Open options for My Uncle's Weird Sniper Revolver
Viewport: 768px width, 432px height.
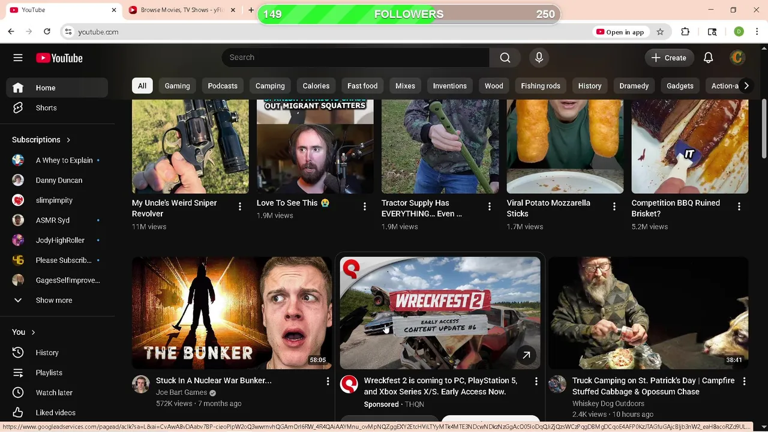[239, 206]
